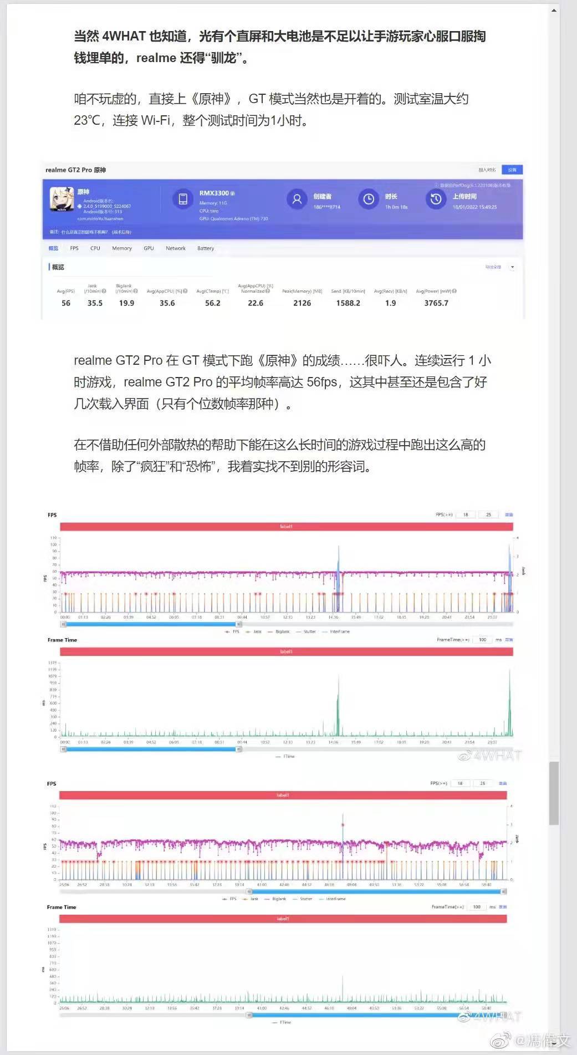Click the Avg(FPS) value 56

[66, 303]
